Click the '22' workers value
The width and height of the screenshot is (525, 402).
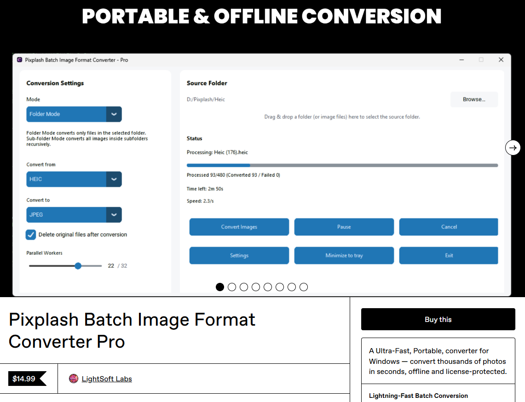coord(111,266)
